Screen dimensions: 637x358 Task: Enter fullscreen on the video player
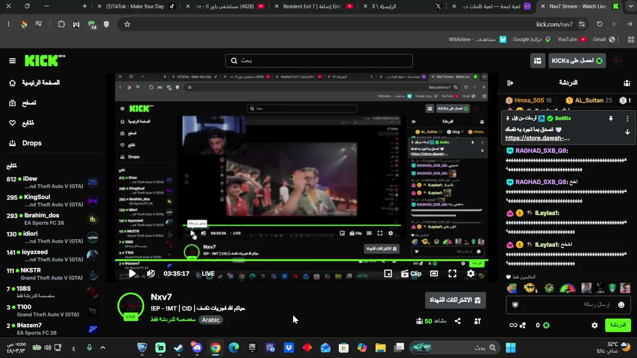452,273
